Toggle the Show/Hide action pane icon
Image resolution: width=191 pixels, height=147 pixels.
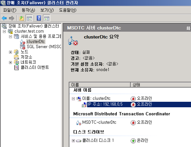point(46,18)
